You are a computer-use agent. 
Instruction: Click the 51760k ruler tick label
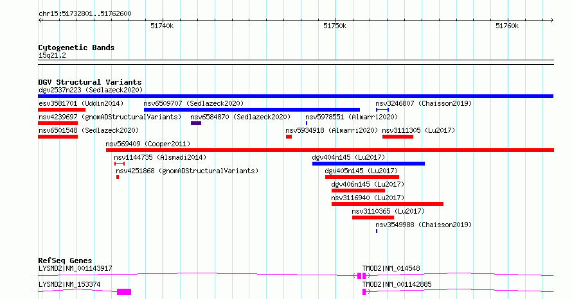click(x=507, y=26)
